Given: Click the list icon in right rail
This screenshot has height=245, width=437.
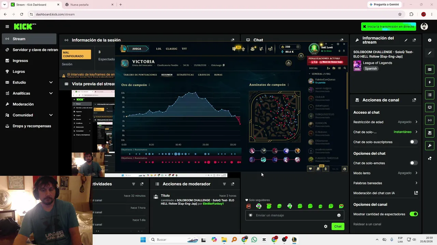Looking at the screenshot, I should coord(429,95).
